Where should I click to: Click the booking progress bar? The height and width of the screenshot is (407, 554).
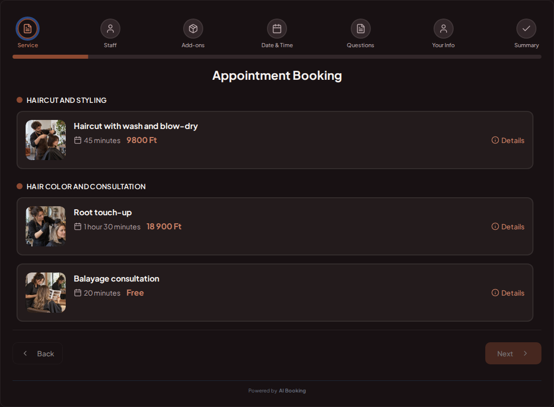(x=277, y=57)
